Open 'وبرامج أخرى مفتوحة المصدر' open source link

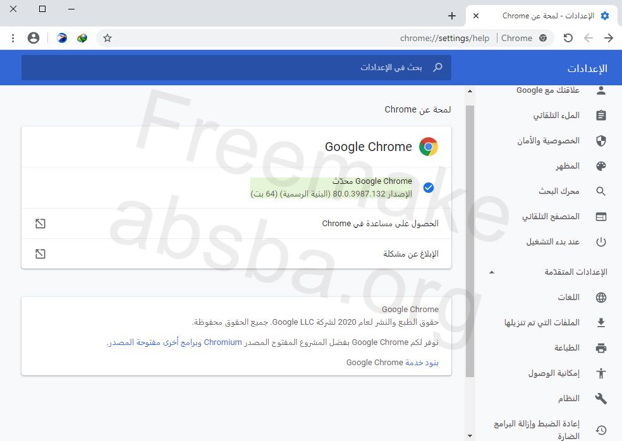155,342
